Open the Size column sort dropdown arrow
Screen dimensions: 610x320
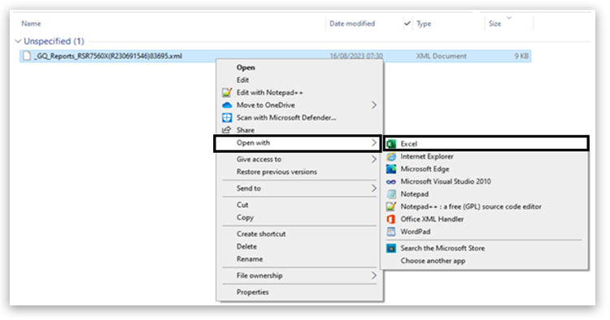click(509, 18)
